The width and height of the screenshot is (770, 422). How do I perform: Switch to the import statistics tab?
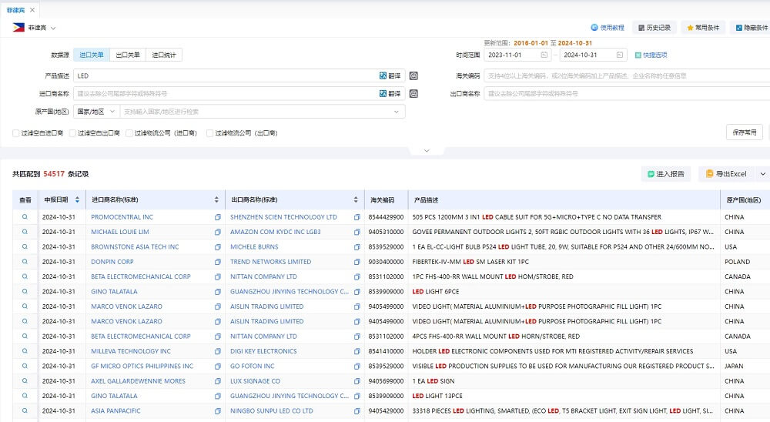click(x=164, y=55)
